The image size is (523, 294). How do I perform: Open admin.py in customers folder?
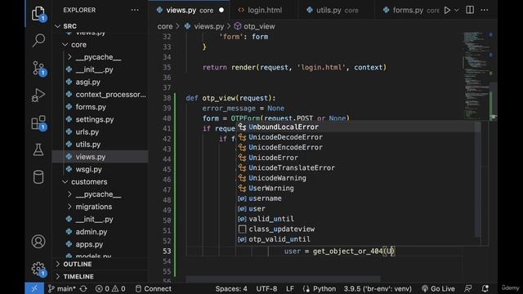(91, 232)
